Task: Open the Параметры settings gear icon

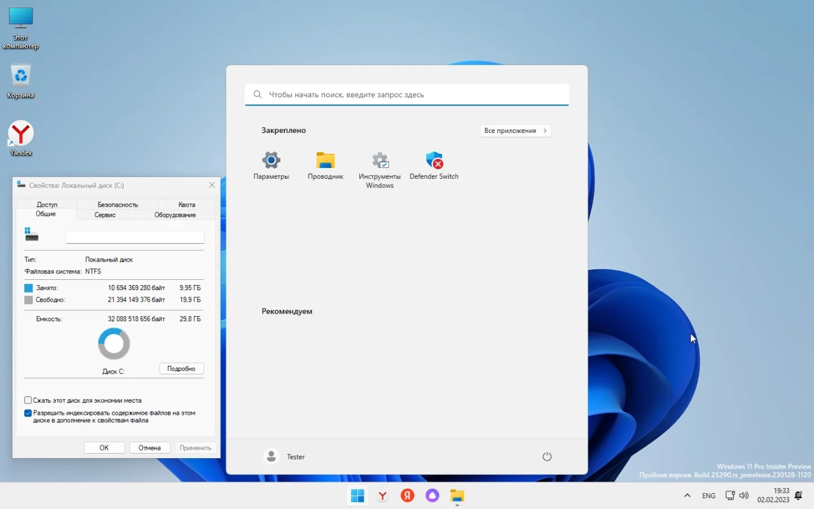Action: [271, 160]
